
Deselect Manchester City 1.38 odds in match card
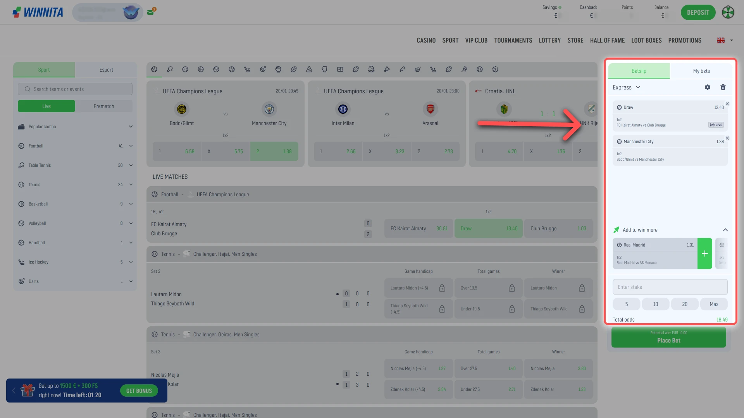point(274,151)
